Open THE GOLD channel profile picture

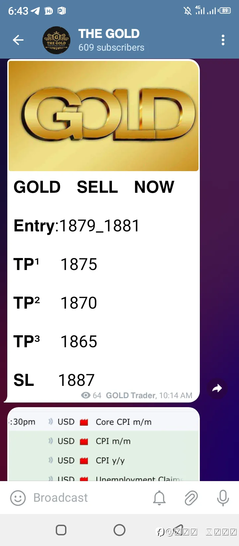pos(56,40)
